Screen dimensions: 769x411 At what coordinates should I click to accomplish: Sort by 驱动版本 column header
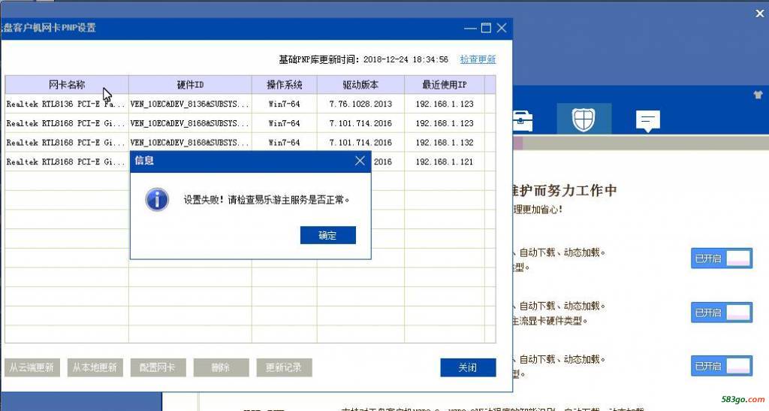360,84
